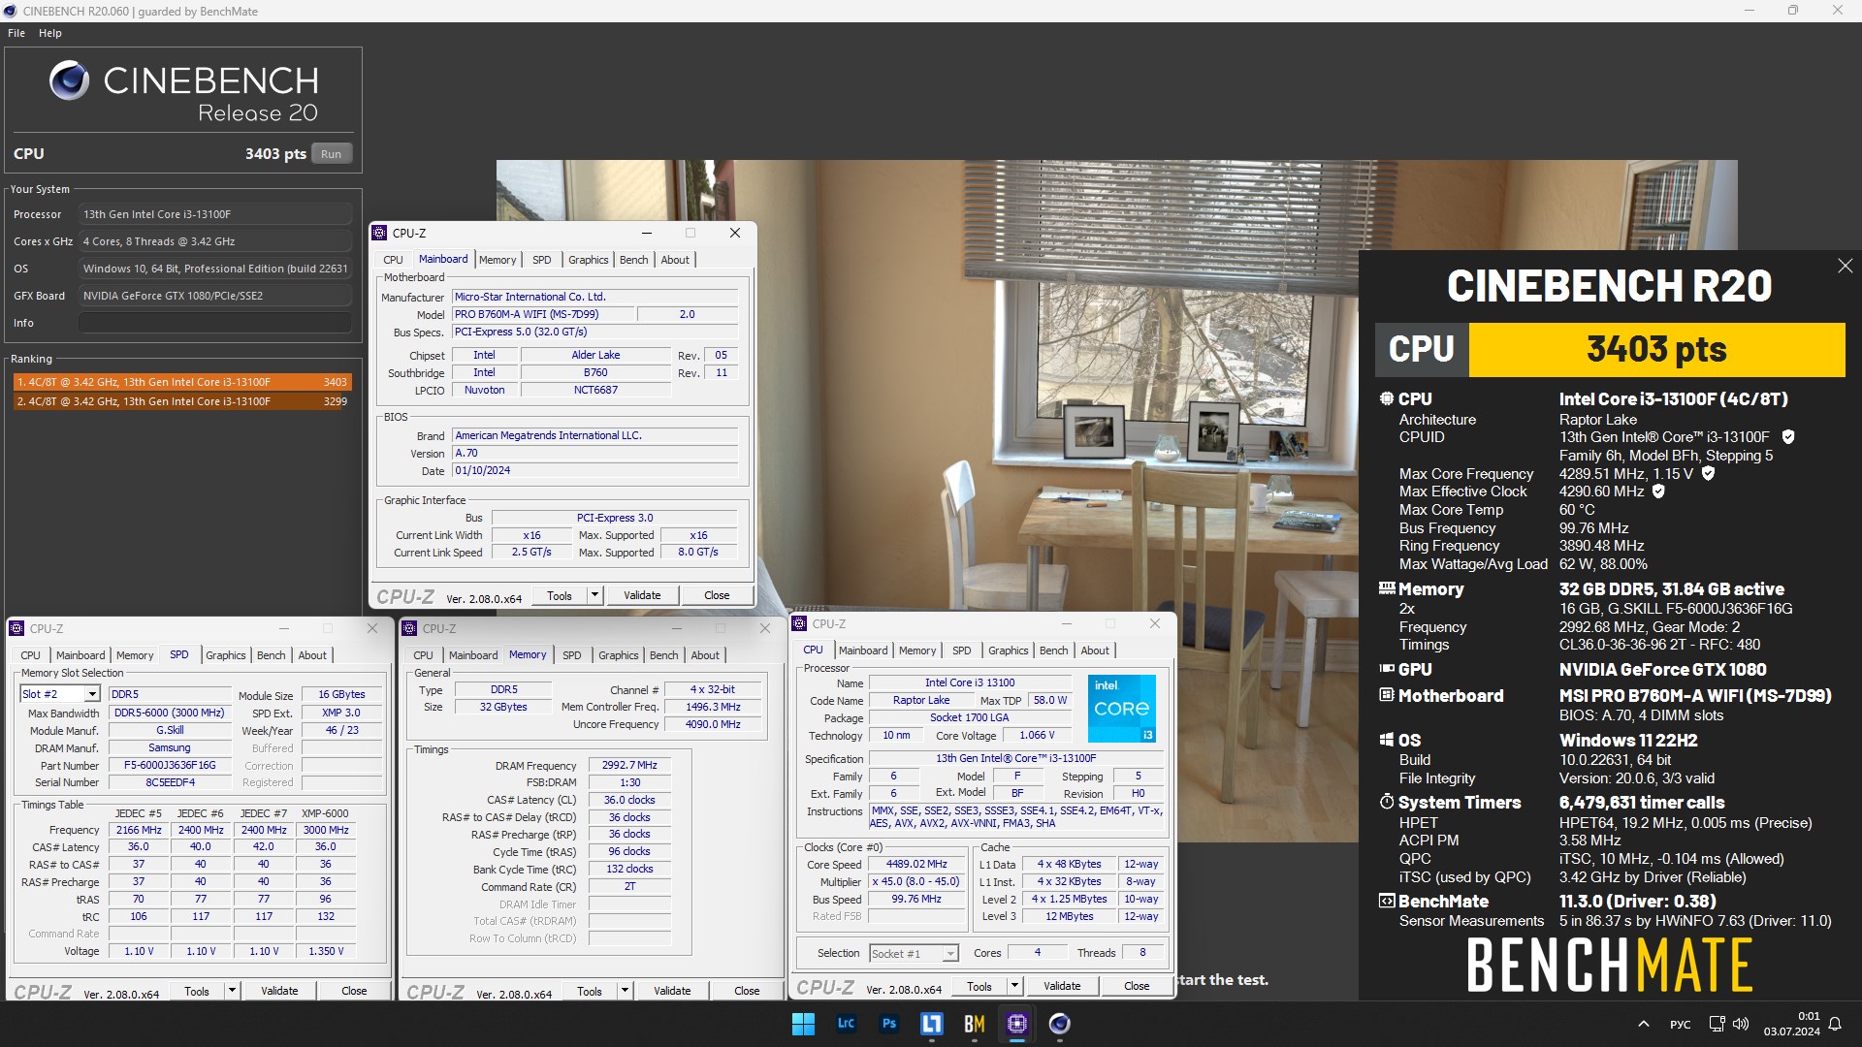Screen dimensions: 1862x1047
Task: Switch to Graphics tab in Mainboard window
Action: (x=588, y=260)
